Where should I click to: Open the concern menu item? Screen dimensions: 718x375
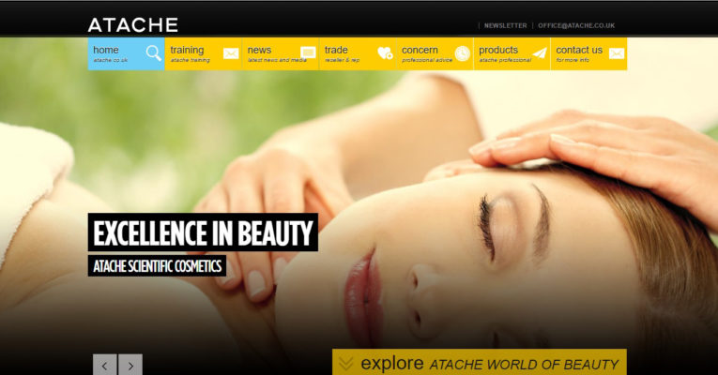click(x=435, y=53)
